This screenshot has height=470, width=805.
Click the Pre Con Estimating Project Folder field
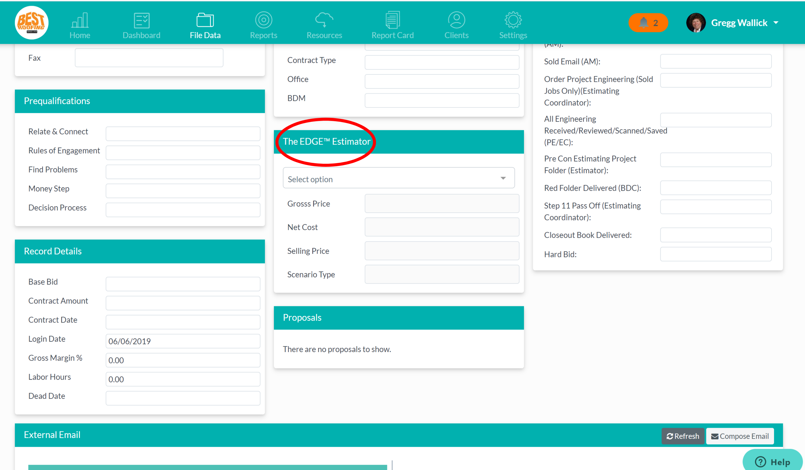716,160
